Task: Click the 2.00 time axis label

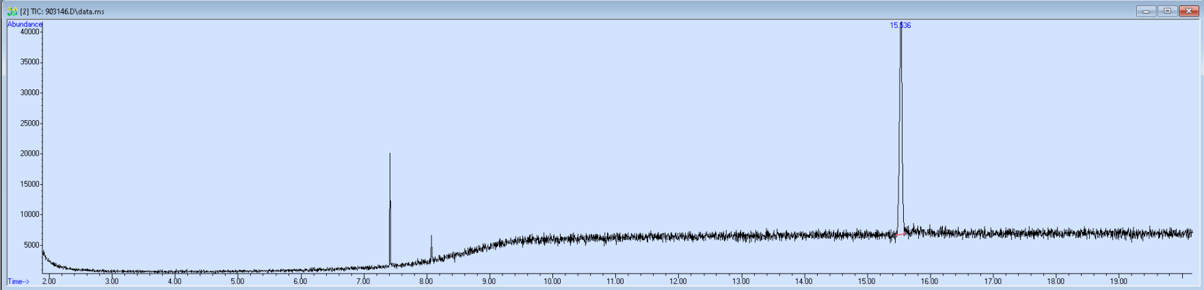Action: pyautogui.click(x=49, y=281)
